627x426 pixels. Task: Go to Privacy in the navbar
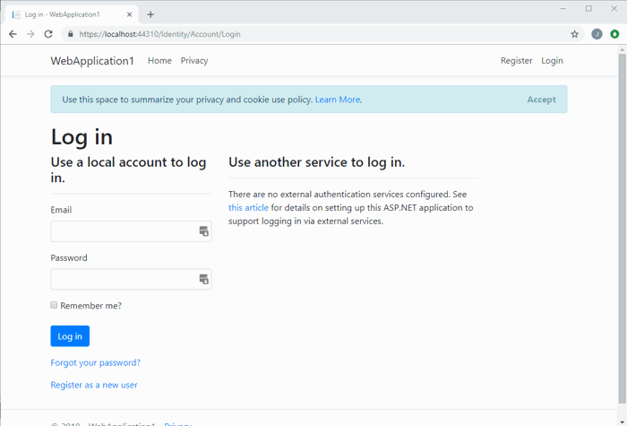193,61
